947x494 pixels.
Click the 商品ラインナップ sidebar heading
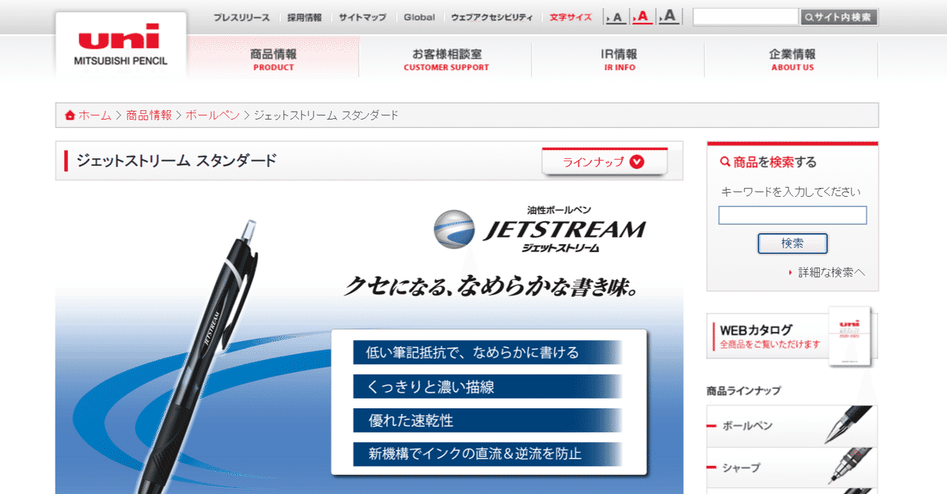(744, 390)
